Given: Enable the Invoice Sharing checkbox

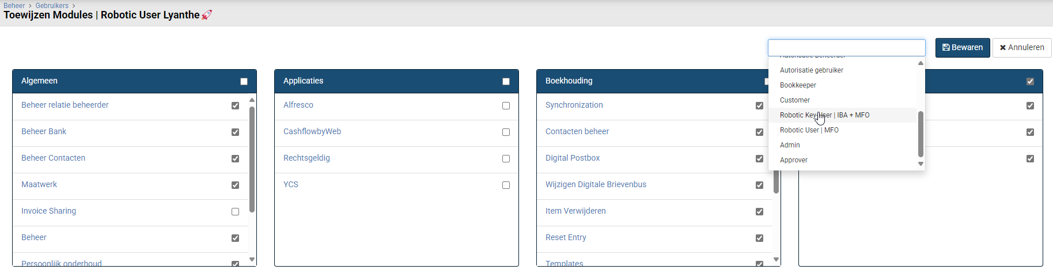Looking at the screenshot, I should coord(235,212).
